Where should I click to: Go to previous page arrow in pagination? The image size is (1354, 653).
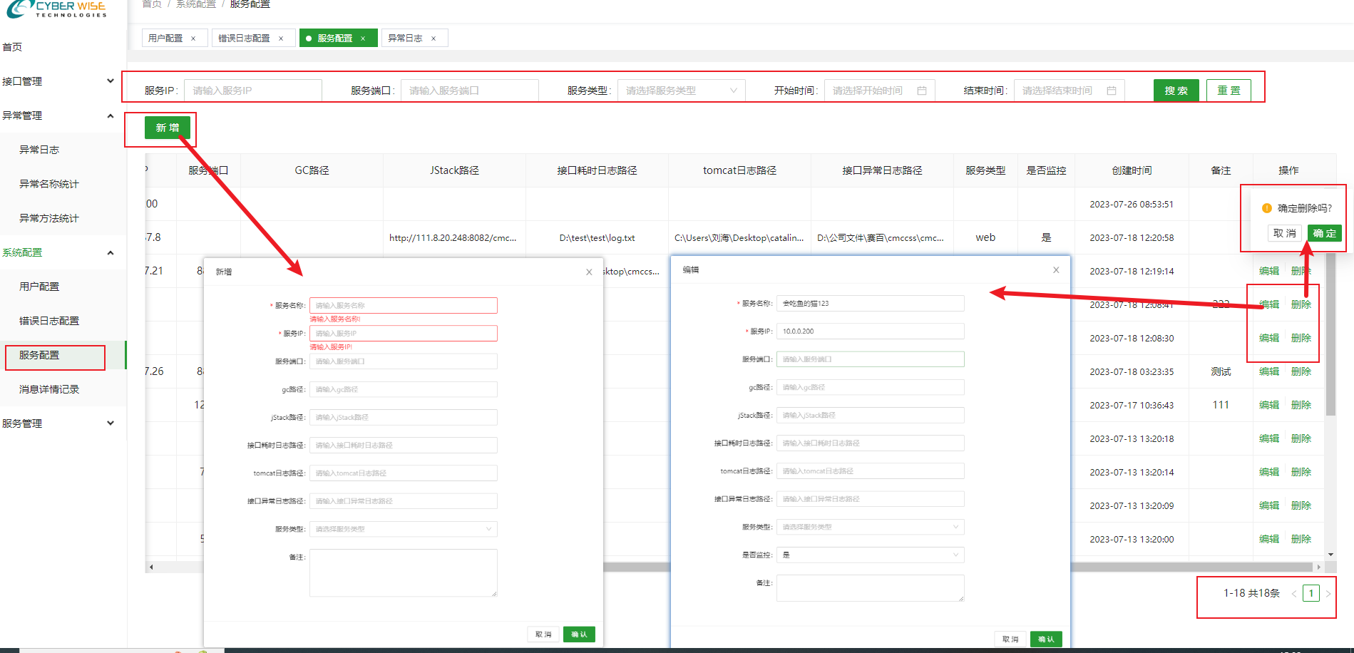point(1294,593)
